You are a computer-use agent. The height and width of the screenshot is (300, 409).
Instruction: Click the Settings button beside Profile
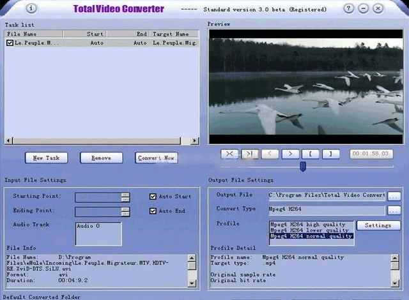pos(378,225)
